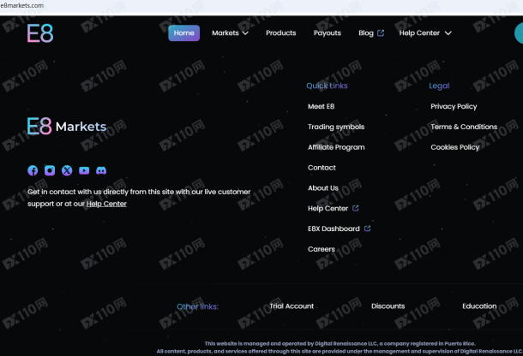Screen dimensions: 523x356
Task: Go to the Products nav item
Action: tap(281, 33)
